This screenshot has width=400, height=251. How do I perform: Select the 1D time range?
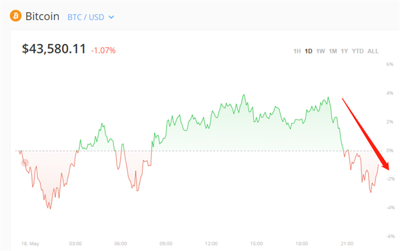[x=309, y=51]
